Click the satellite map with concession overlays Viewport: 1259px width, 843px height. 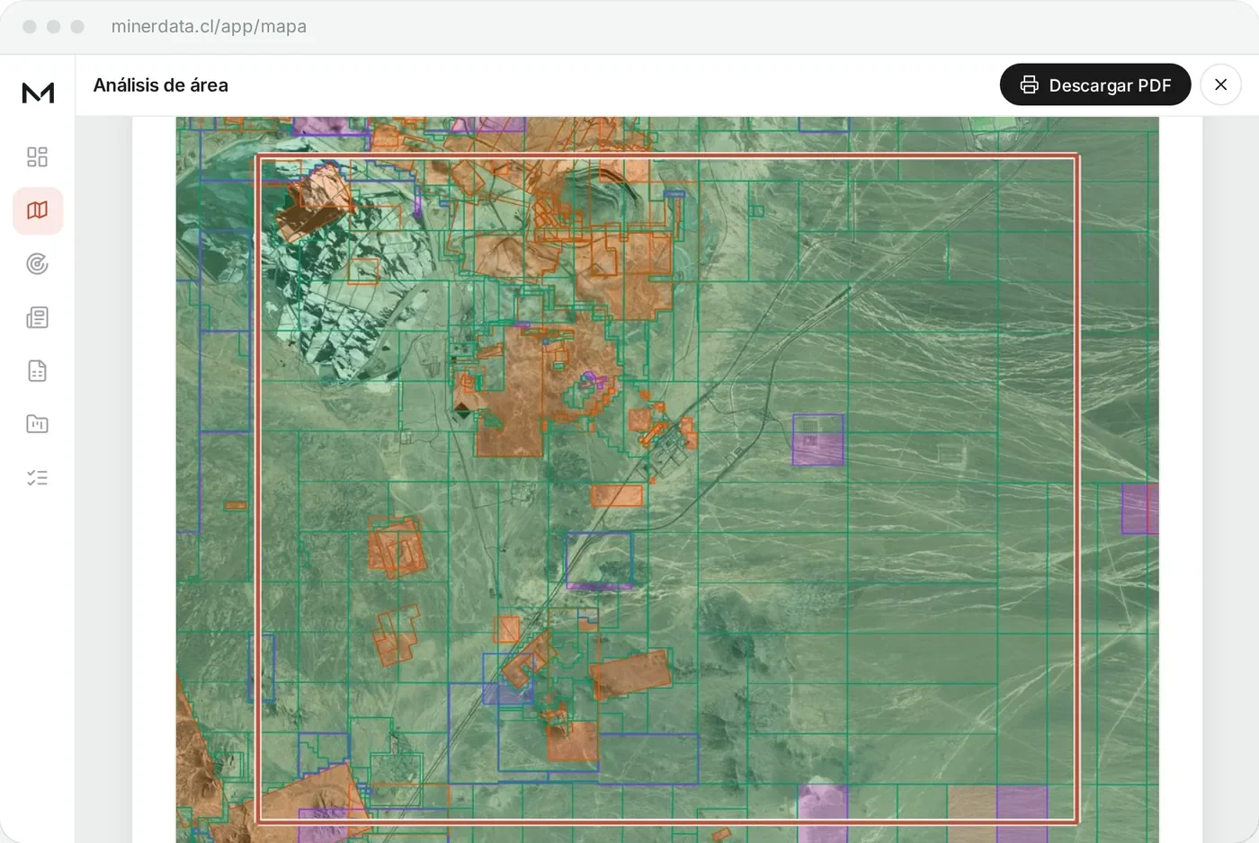(667, 480)
